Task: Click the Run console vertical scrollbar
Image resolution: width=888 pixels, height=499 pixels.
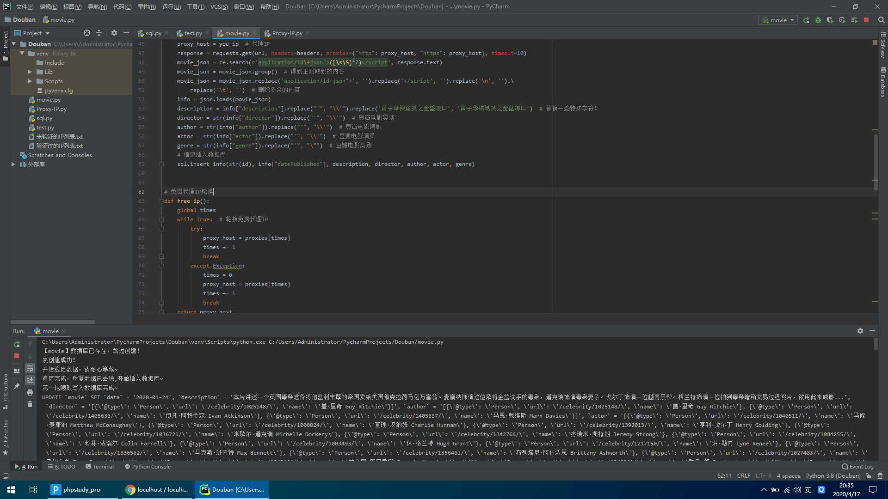Action: (876, 344)
